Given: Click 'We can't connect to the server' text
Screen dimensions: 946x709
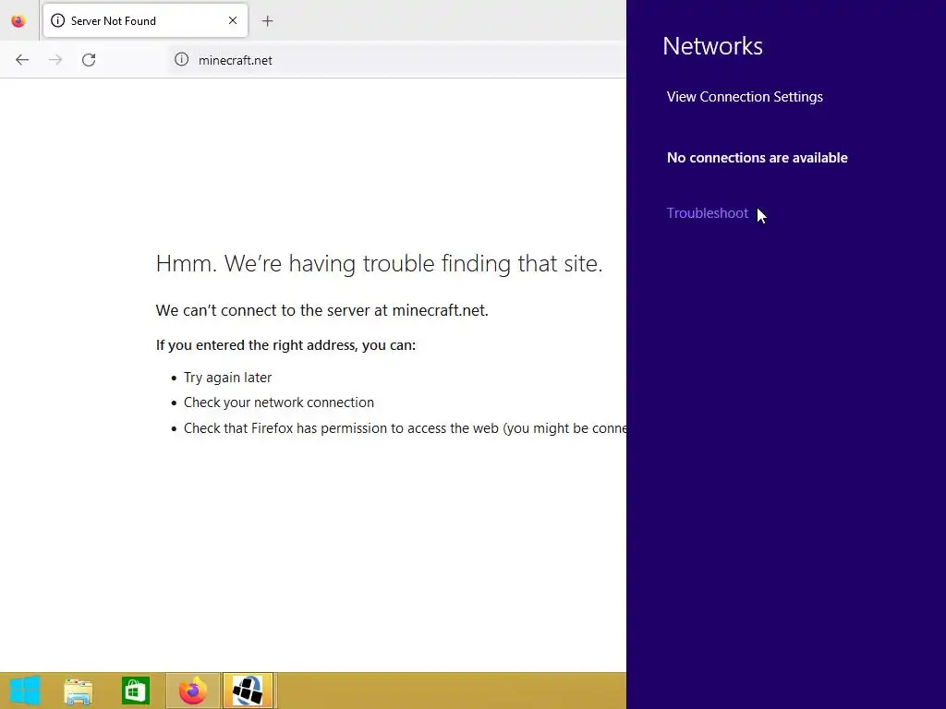Looking at the screenshot, I should click(321, 310).
